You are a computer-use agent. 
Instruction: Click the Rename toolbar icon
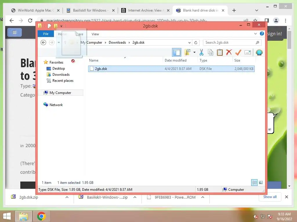[248, 52]
